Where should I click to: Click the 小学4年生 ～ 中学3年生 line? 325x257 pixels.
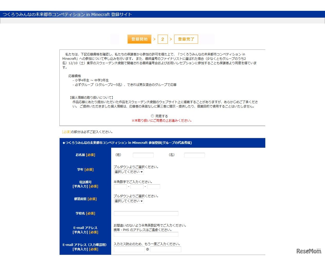[91, 80]
